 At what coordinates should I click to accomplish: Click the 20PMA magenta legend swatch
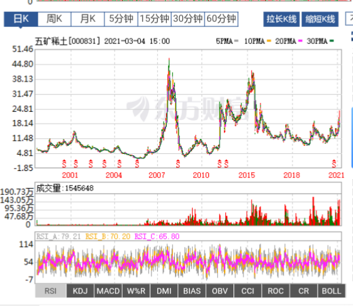pyautogui.click(x=300, y=41)
